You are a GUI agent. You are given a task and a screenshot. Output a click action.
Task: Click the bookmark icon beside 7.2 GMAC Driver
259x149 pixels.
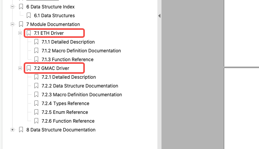pyautogui.click(x=29, y=68)
